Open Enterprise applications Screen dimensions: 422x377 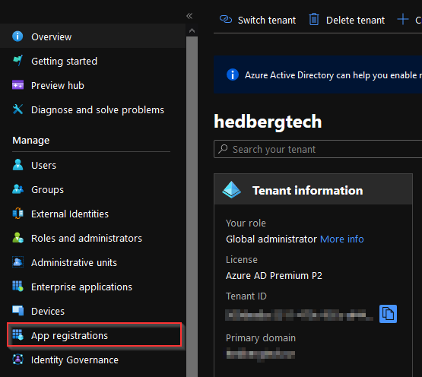click(93, 287)
